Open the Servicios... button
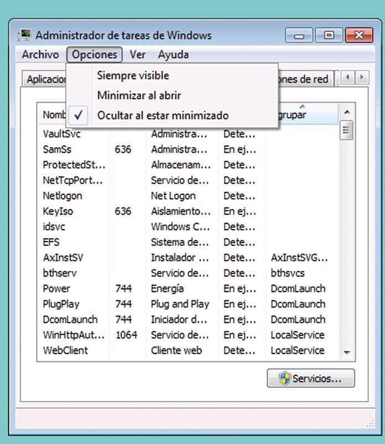This screenshot has height=444, width=385. pos(311,379)
